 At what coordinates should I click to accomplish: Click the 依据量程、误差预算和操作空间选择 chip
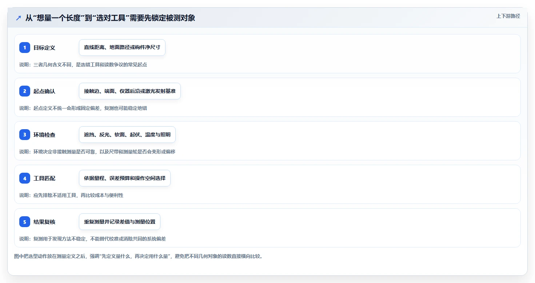tap(125, 178)
